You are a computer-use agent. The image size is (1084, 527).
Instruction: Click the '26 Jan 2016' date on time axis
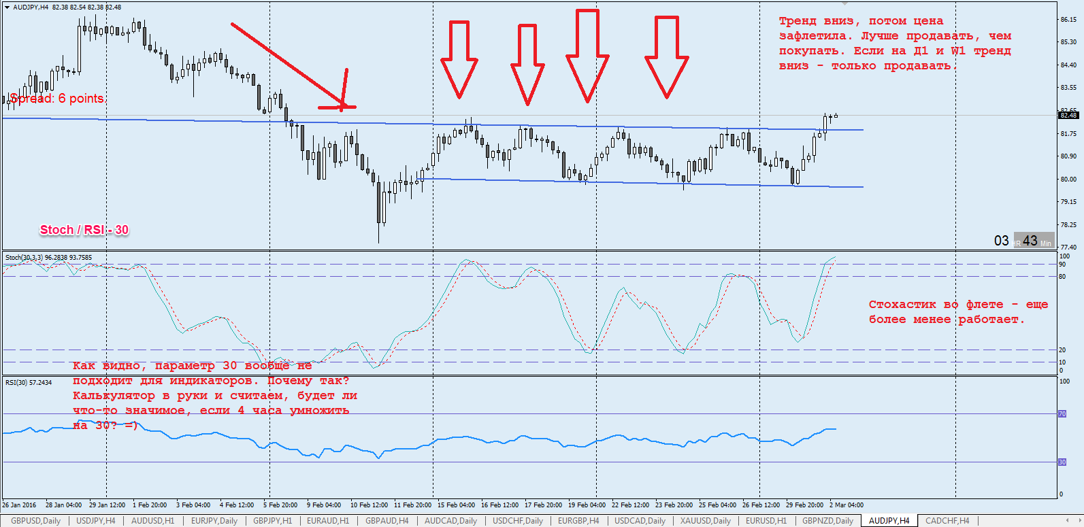(x=19, y=505)
